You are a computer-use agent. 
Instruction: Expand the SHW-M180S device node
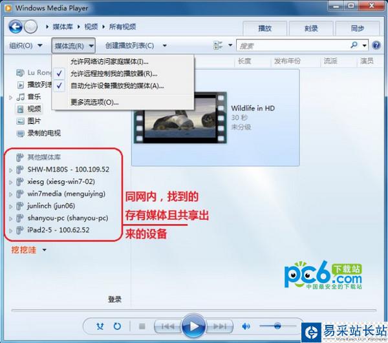(x=10, y=170)
